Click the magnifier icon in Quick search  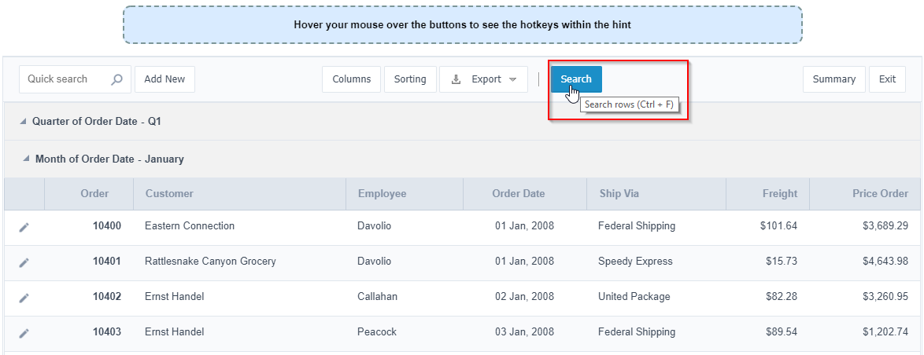116,79
